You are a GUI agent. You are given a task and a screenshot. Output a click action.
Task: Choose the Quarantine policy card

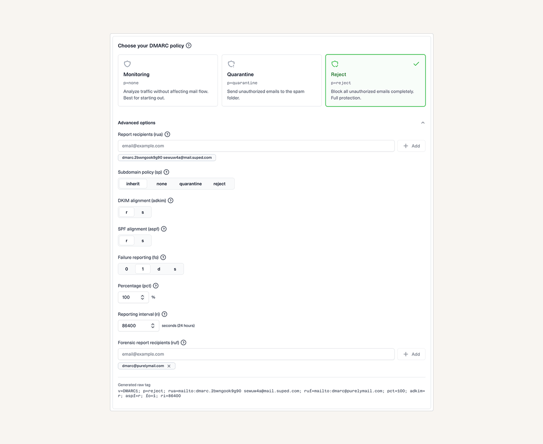(x=271, y=80)
